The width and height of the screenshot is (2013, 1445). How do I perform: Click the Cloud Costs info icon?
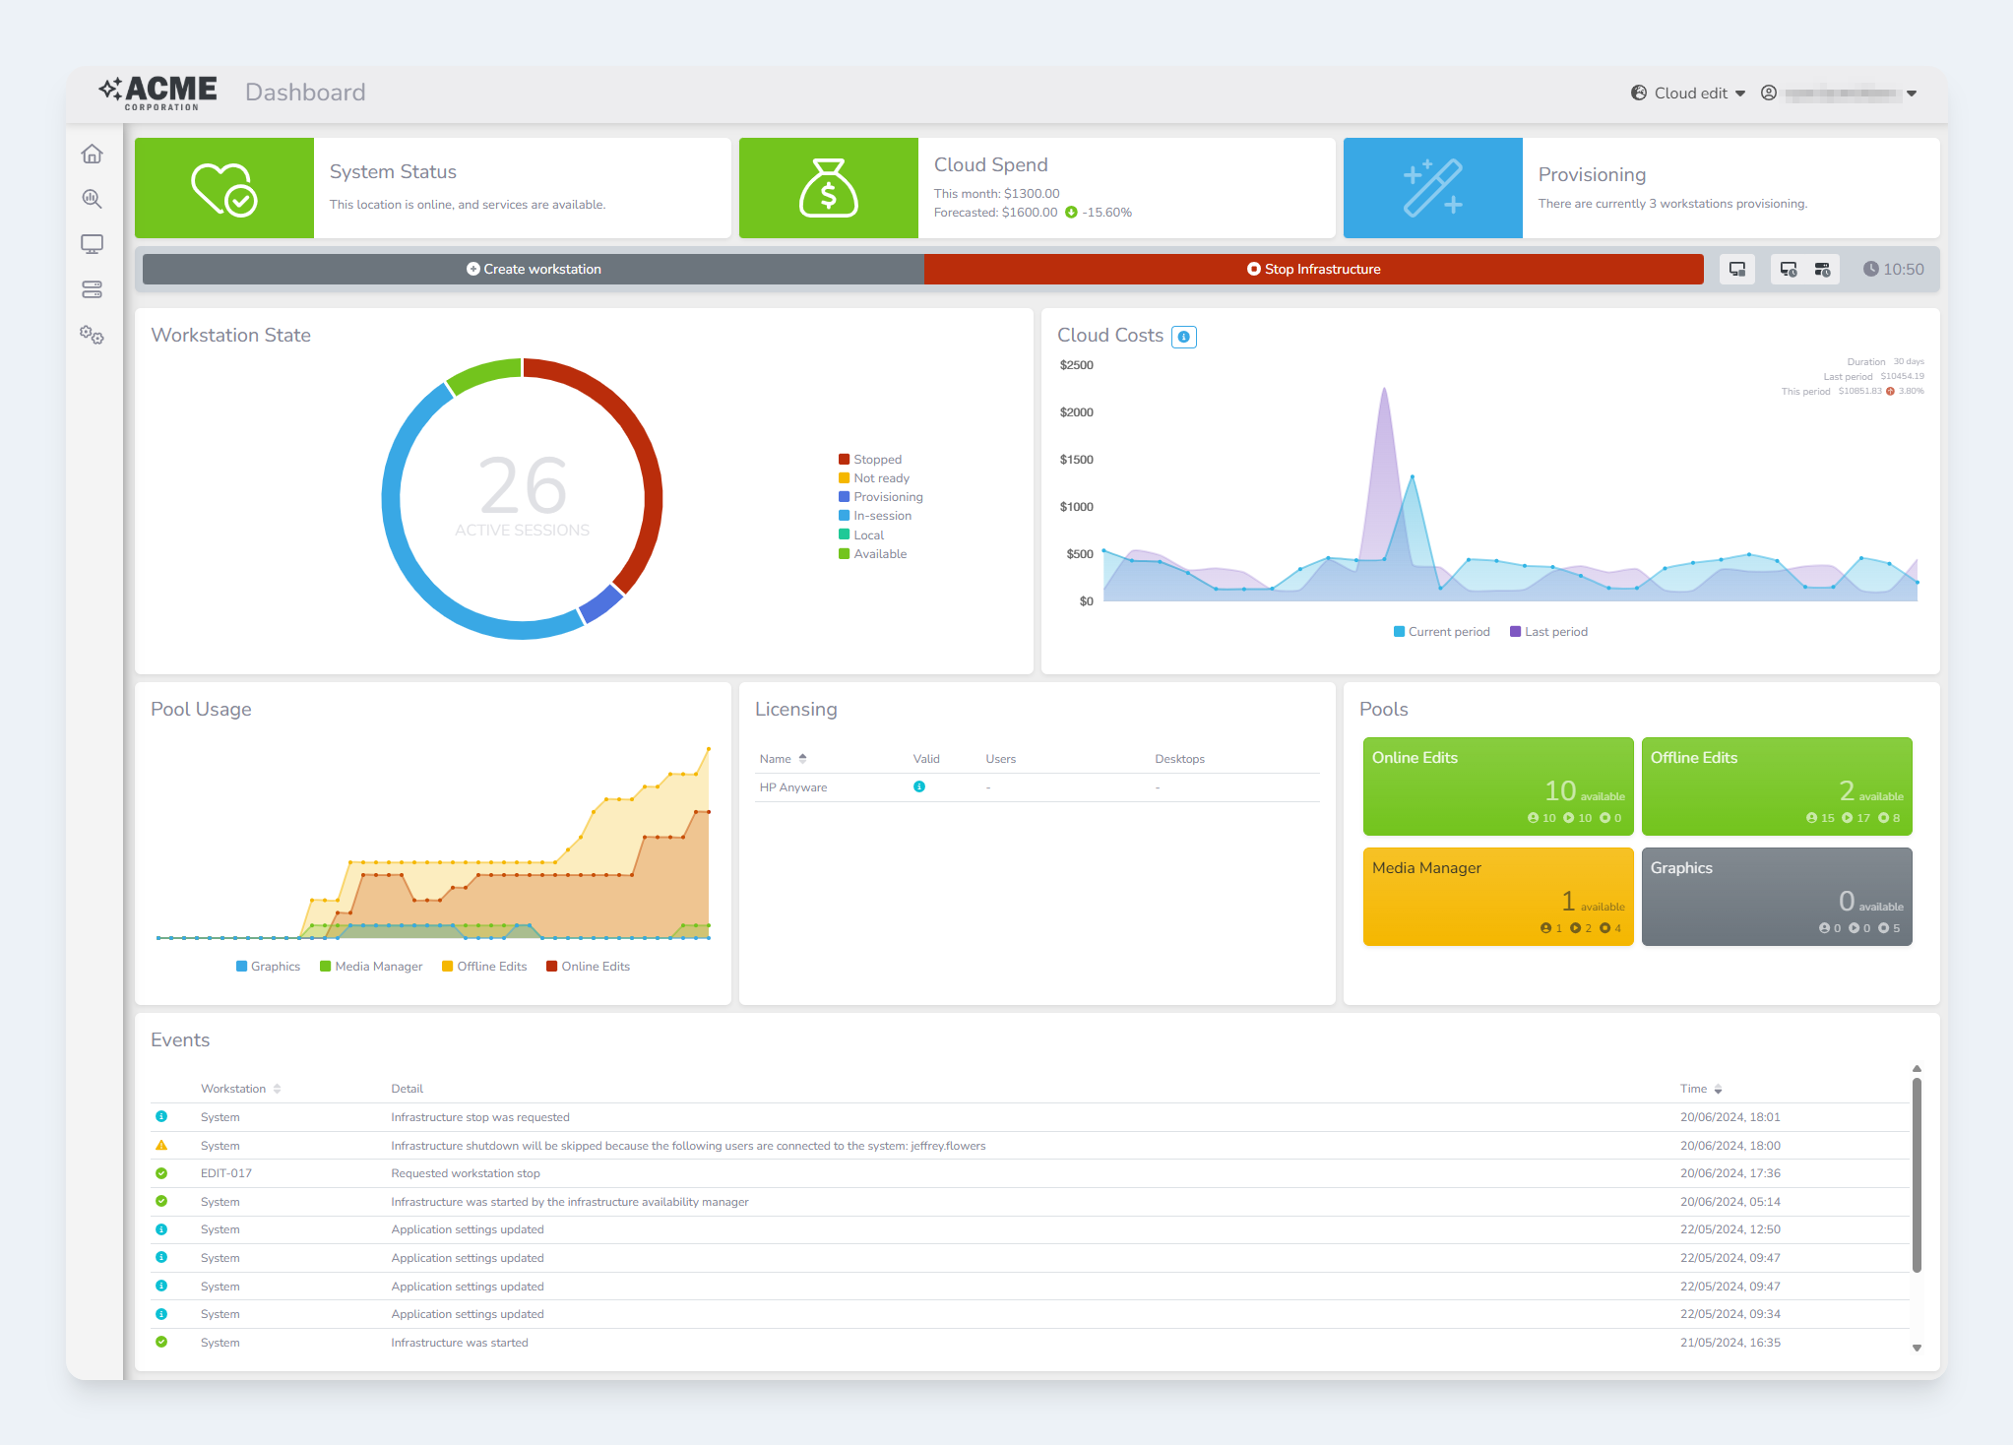[x=1184, y=337]
